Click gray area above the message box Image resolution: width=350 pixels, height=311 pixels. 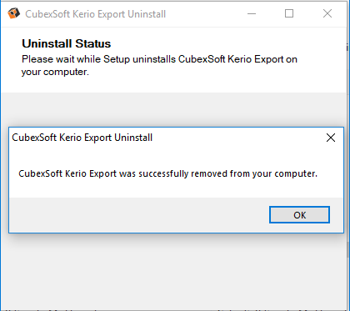175,110
